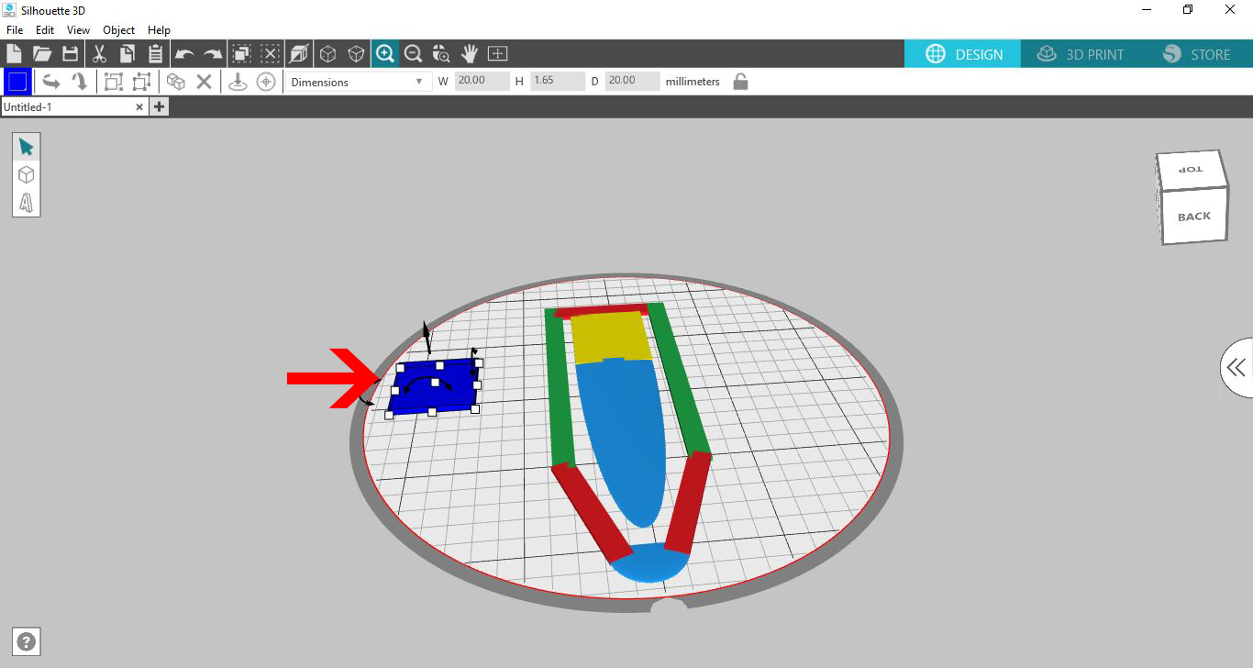Click the question mark help button

point(27,642)
